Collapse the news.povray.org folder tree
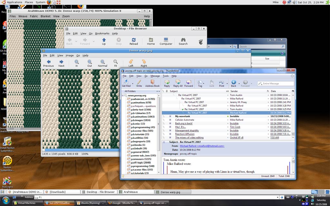This screenshot has height=206, width=330. point(123,96)
